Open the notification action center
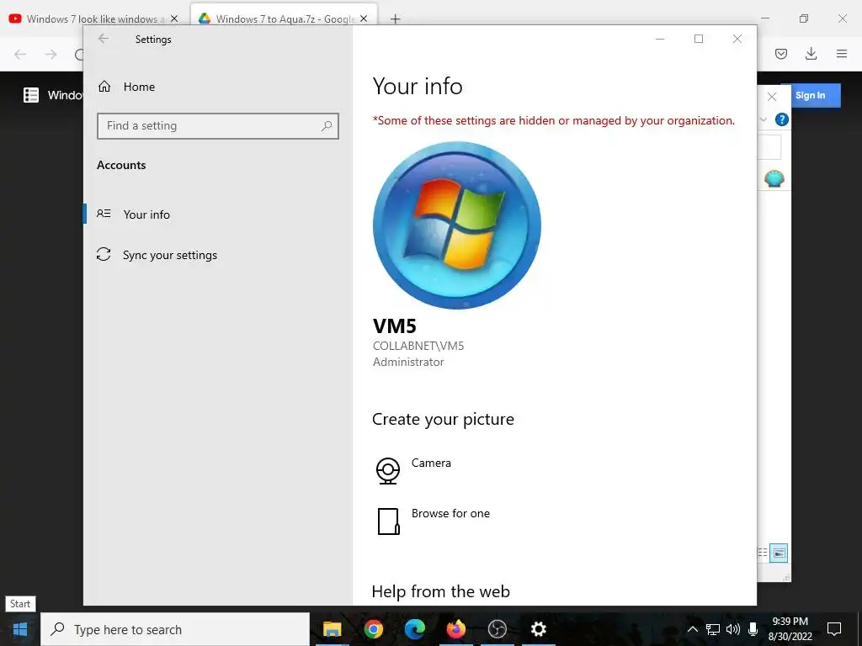The height and width of the screenshot is (646, 862). click(x=834, y=629)
